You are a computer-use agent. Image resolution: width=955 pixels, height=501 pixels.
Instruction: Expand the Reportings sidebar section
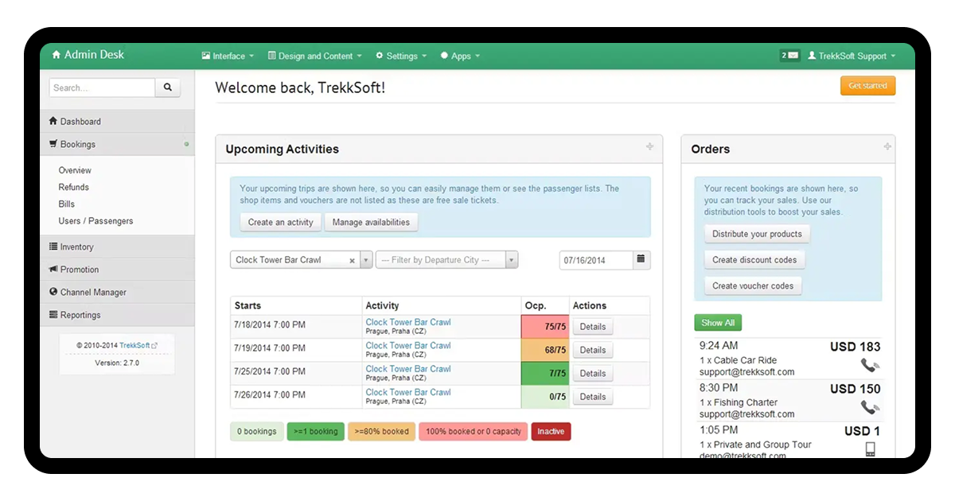(x=117, y=315)
